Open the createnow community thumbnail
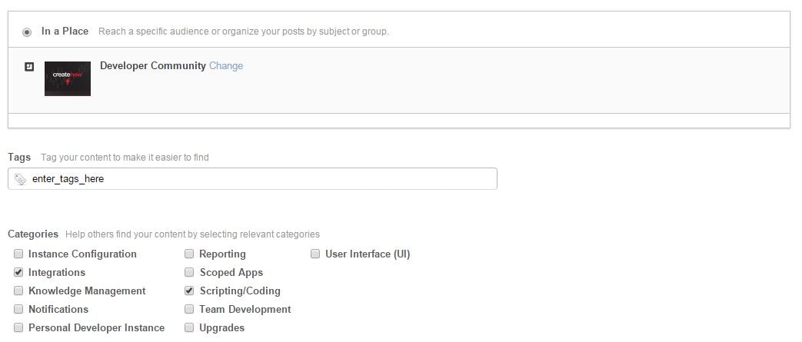Image resolution: width=802 pixels, height=342 pixels. (x=68, y=78)
